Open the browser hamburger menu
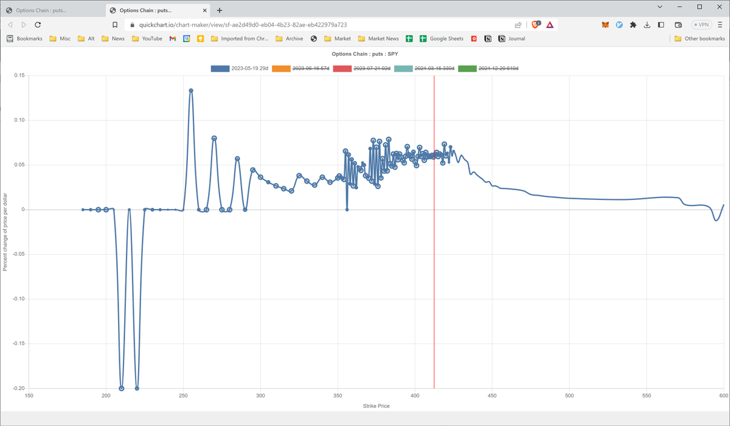The width and height of the screenshot is (730, 426). click(x=720, y=25)
